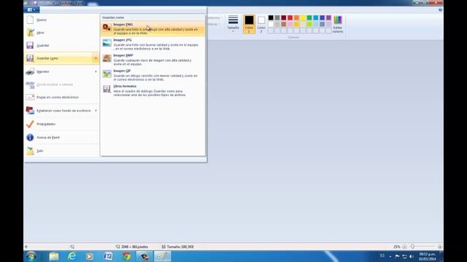Open Windows Media Player from taskbar

(x=90, y=256)
